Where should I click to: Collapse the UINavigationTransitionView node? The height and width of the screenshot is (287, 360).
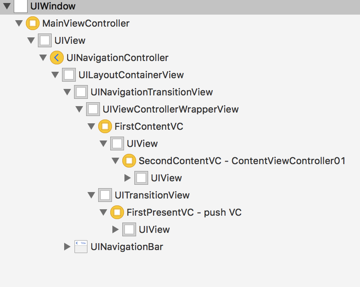67,92
